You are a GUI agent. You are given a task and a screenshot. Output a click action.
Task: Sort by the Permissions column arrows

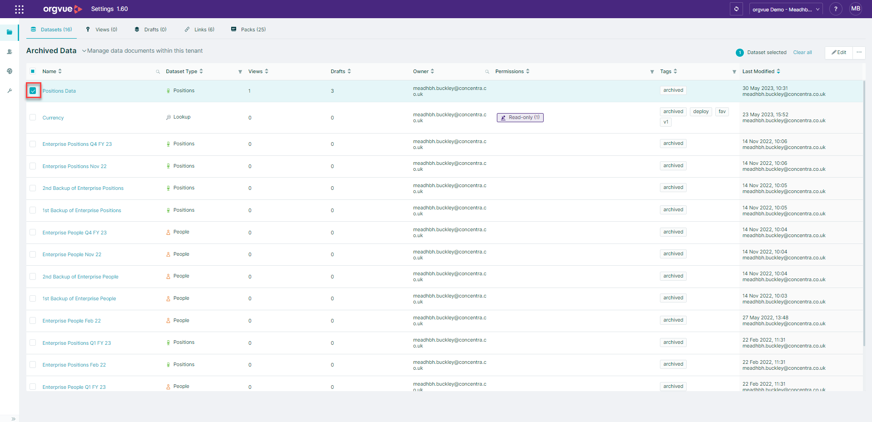point(528,71)
